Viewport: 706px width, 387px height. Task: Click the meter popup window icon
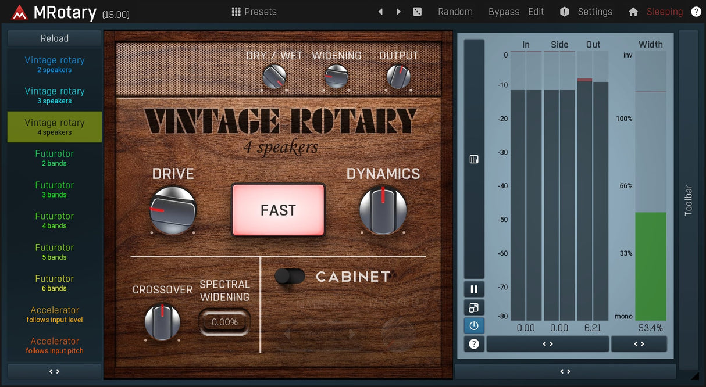tap(474, 308)
